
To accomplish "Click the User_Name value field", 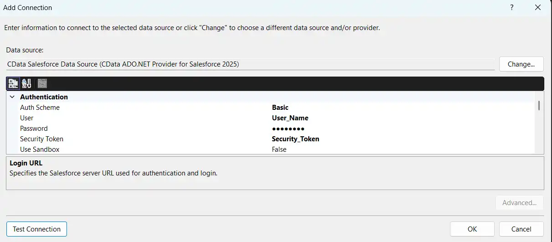I will [290, 118].
